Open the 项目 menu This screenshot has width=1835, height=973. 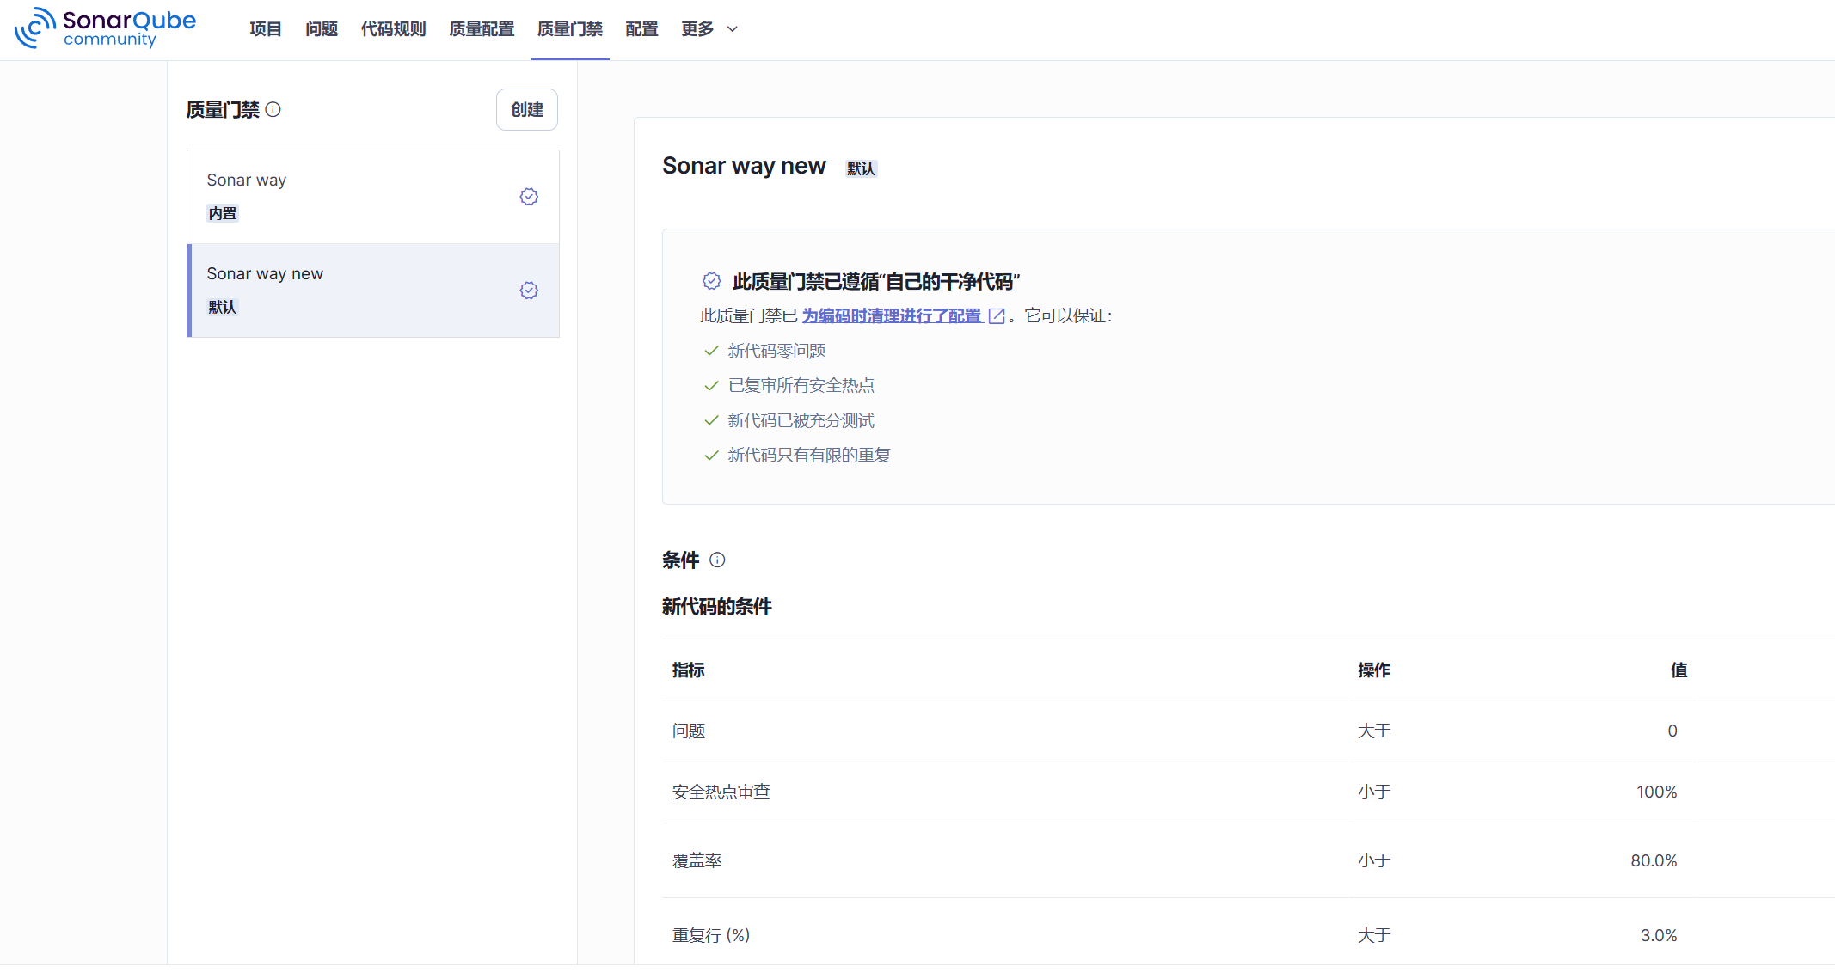pyautogui.click(x=266, y=29)
